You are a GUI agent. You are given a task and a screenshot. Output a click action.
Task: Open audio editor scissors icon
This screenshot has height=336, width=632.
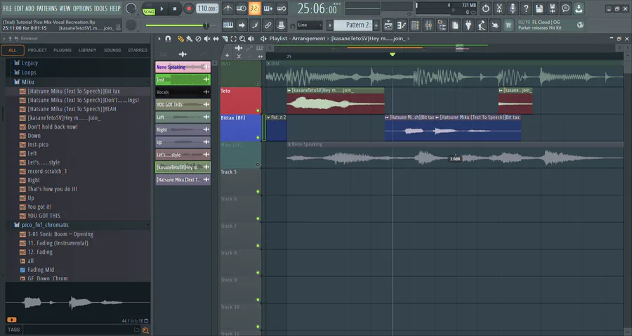point(499,8)
